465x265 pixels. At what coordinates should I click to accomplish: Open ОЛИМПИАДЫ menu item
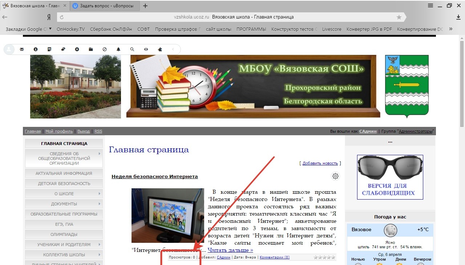64,234
